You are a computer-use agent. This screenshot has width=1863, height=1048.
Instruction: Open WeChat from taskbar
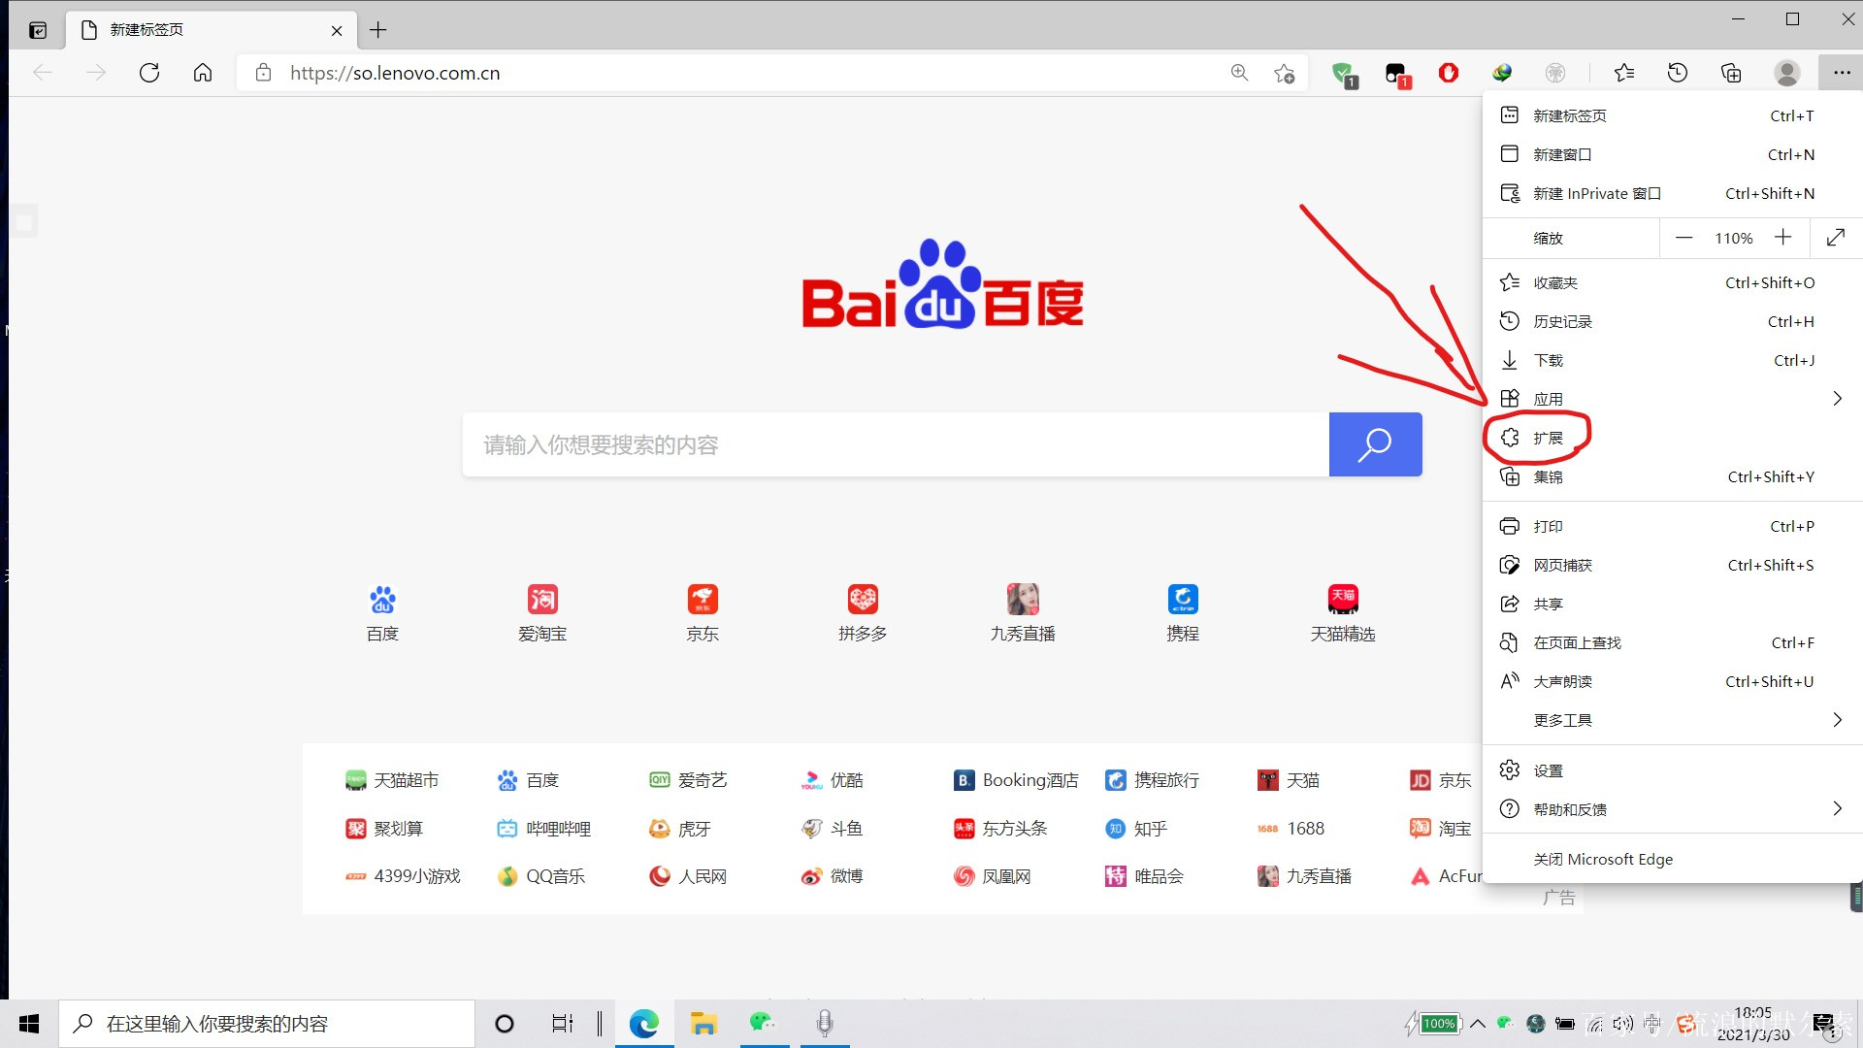(763, 1024)
